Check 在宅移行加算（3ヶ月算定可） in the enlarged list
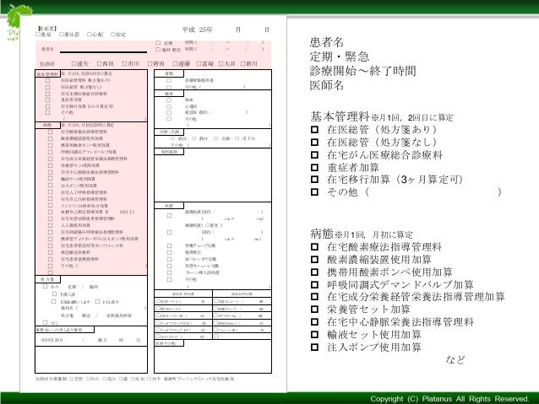Image resolution: width=539 pixels, height=404 pixels. pyautogui.click(x=314, y=180)
